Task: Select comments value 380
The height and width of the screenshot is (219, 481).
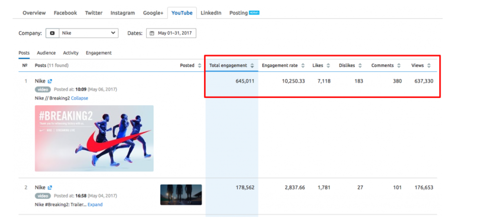Action: 397,81
